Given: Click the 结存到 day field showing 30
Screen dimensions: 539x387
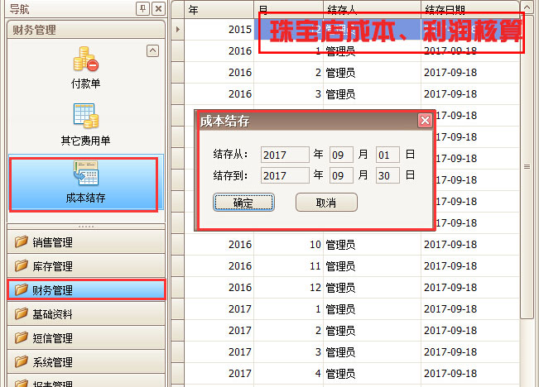Looking at the screenshot, I should click(387, 175).
